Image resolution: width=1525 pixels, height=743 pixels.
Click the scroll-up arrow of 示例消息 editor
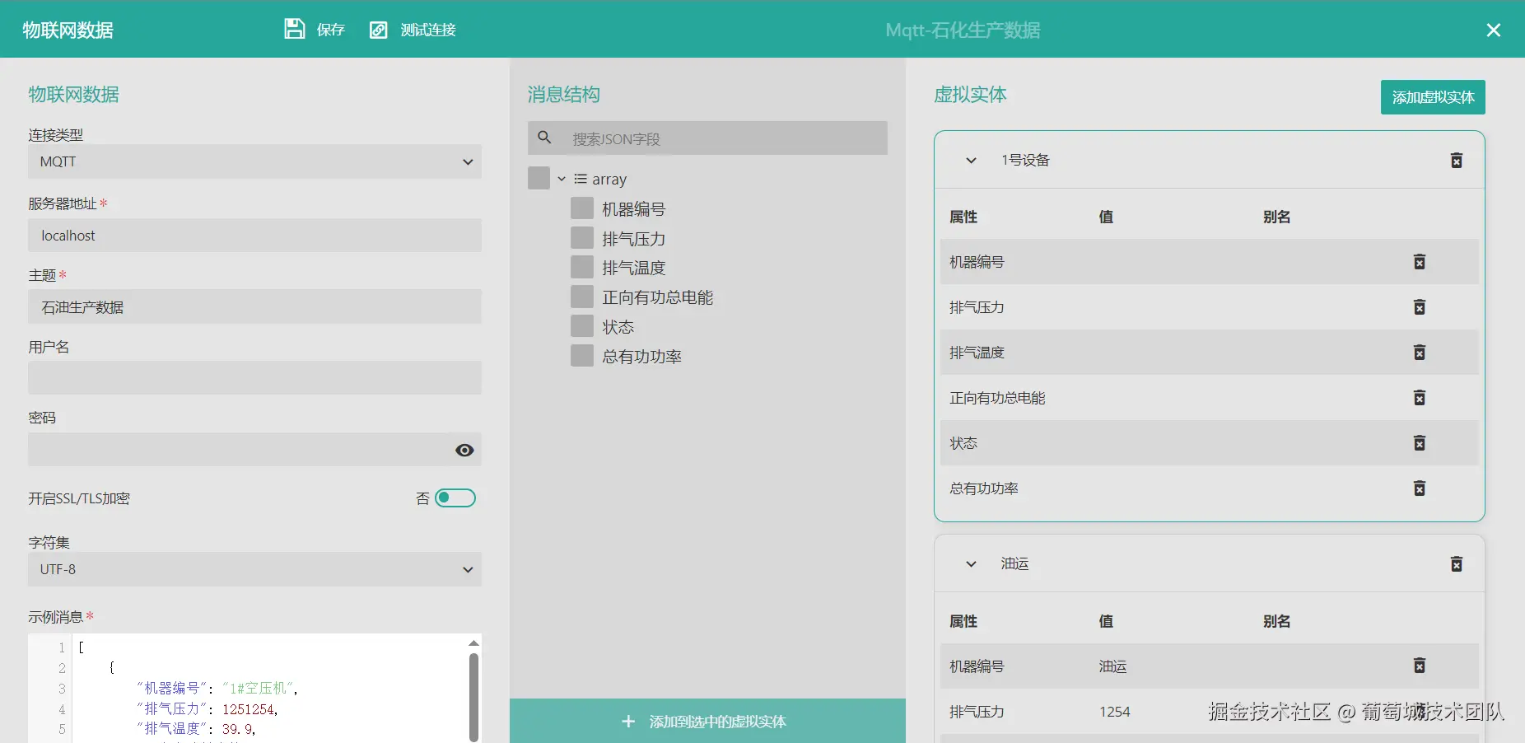coord(473,643)
